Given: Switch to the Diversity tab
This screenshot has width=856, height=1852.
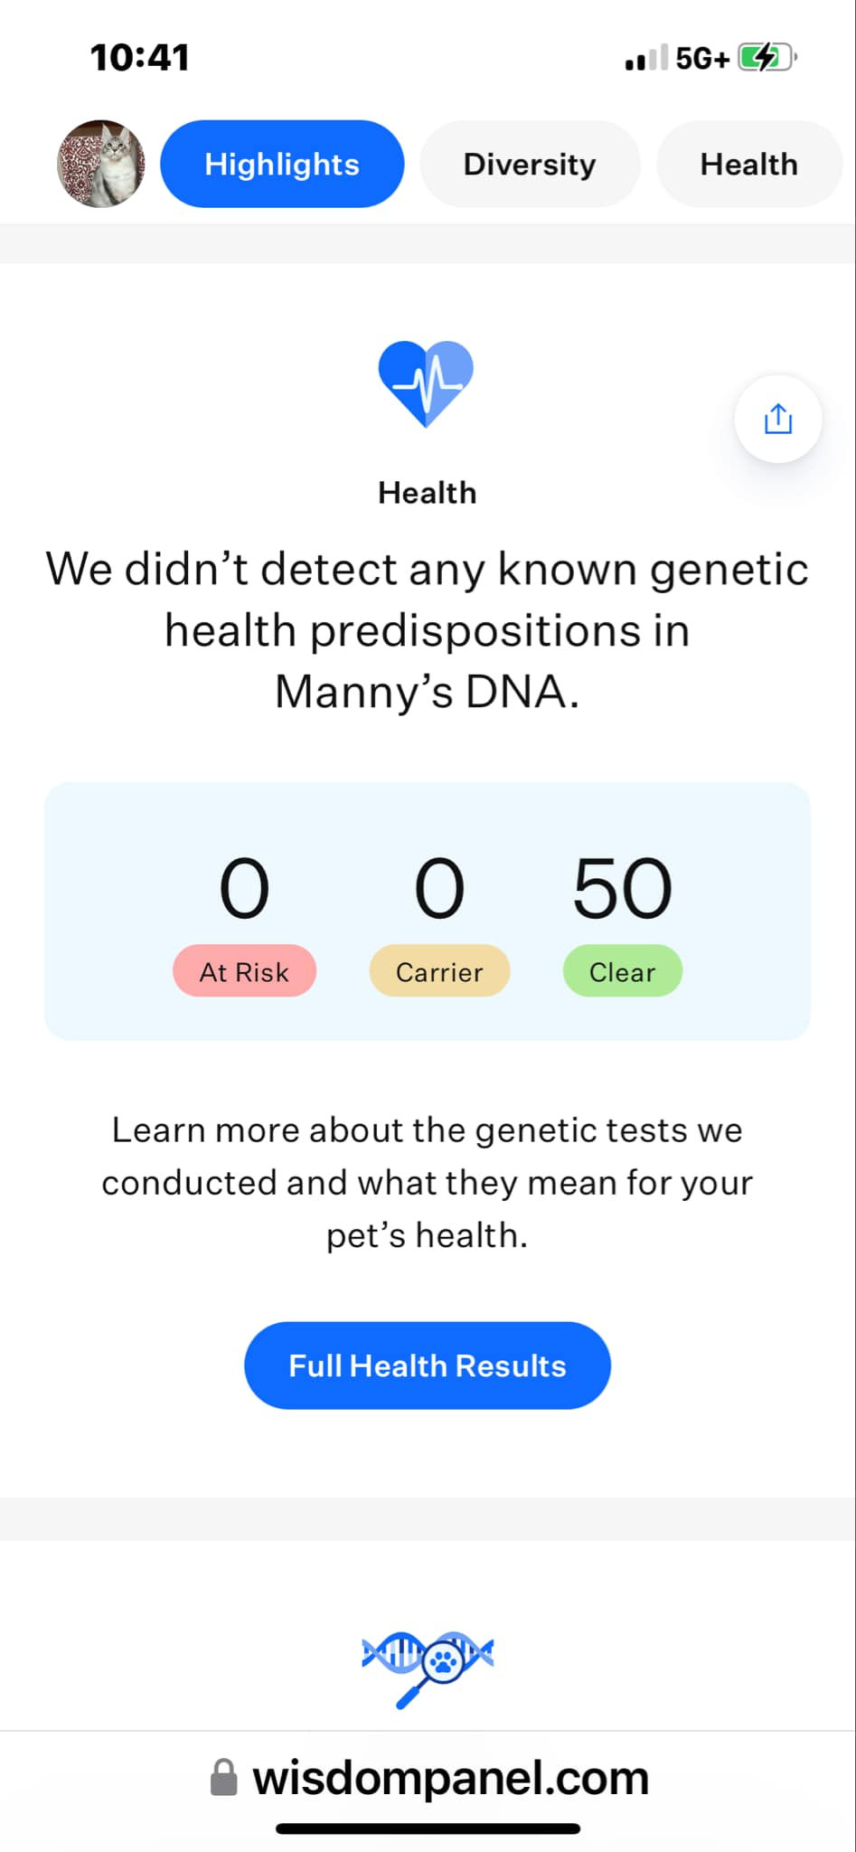Looking at the screenshot, I should (530, 164).
